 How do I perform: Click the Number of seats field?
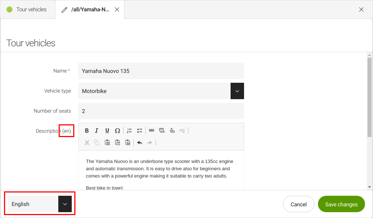click(x=161, y=111)
